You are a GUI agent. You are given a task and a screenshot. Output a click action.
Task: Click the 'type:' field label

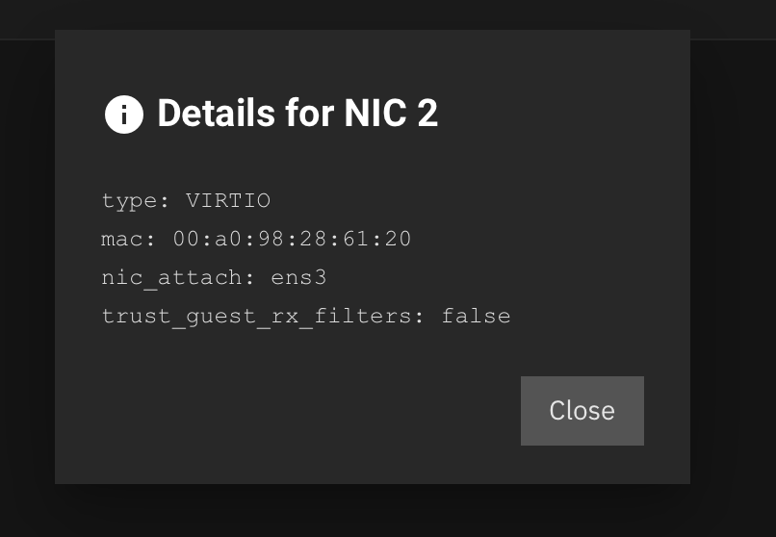click(136, 201)
